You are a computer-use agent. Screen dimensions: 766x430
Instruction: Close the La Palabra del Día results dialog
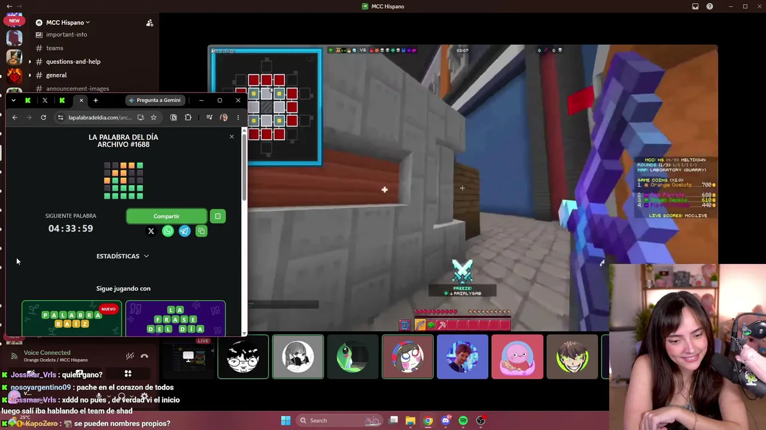coord(232,137)
